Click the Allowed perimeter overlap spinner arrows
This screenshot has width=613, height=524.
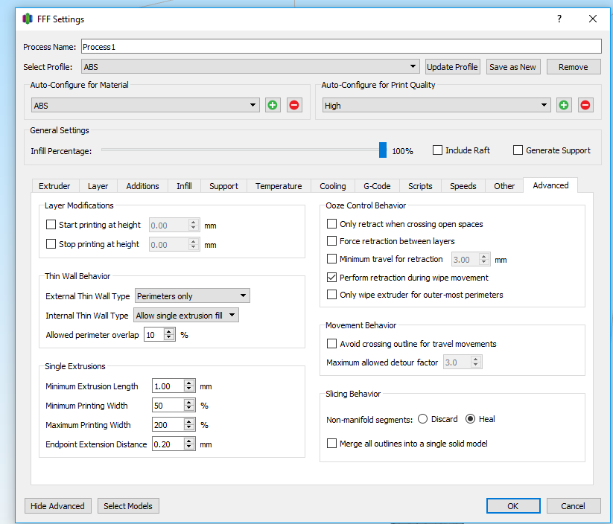(x=169, y=335)
